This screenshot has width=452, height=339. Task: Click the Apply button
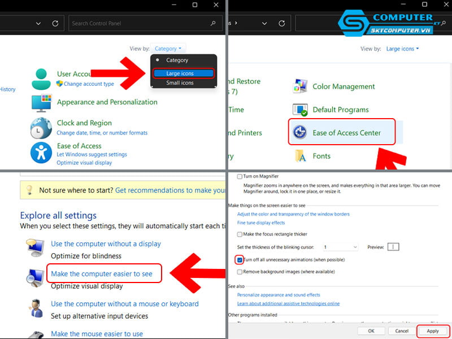point(432,331)
